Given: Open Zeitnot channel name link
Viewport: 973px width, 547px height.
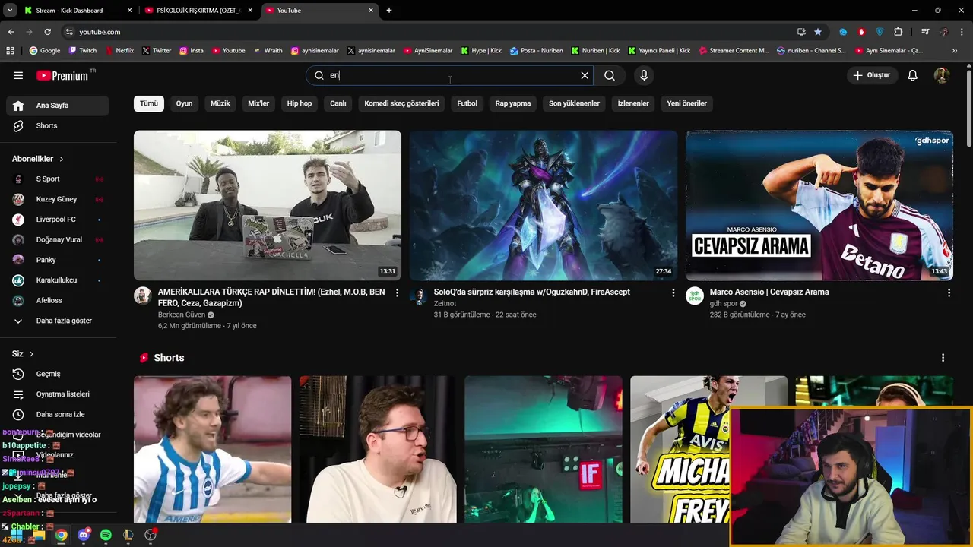Looking at the screenshot, I should [445, 303].
